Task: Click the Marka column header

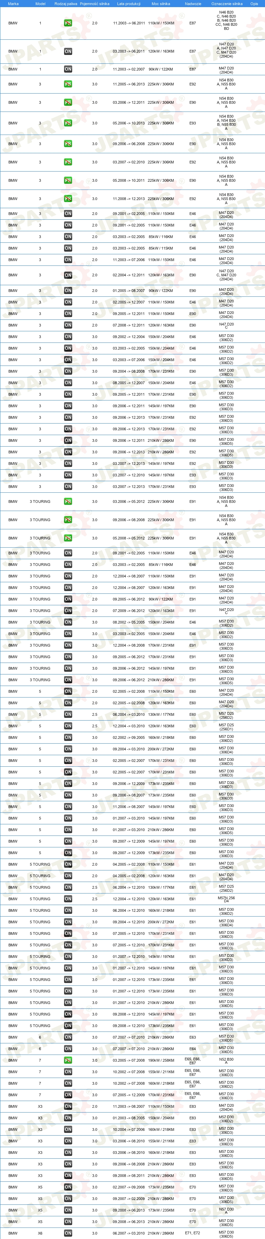Action: click(x=13, y=3)
